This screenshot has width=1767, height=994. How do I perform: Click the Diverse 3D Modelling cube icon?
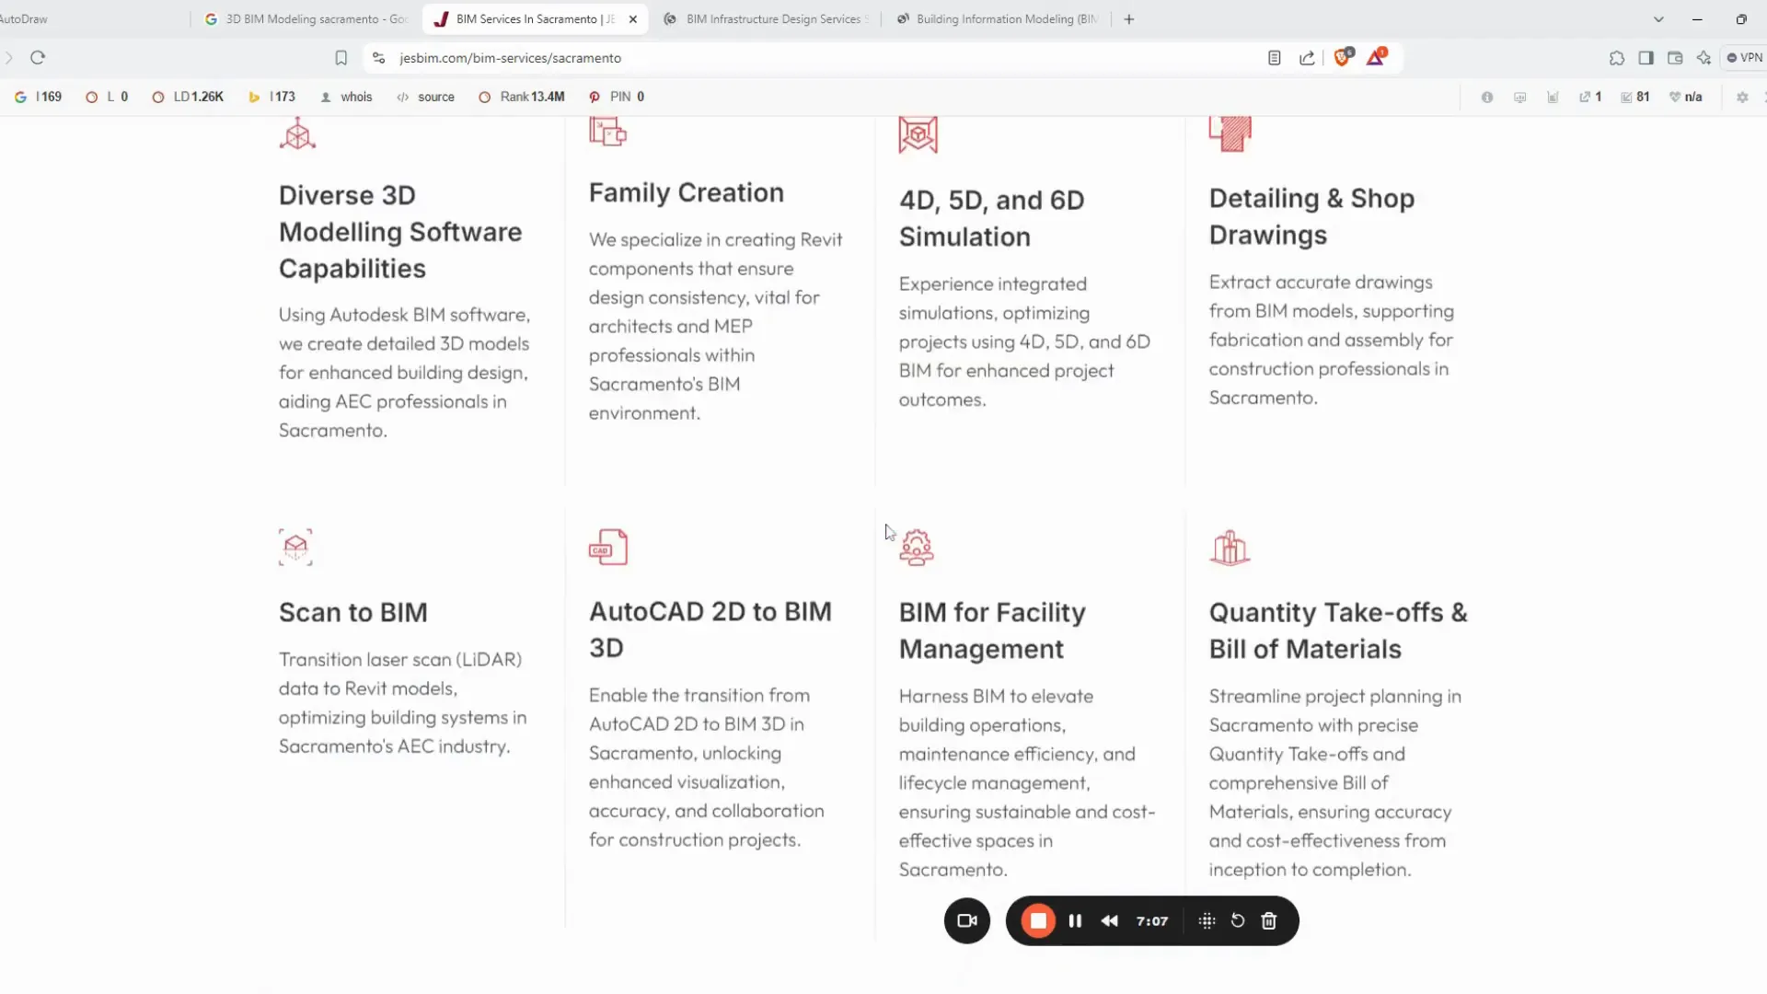(x=297, y=134)
